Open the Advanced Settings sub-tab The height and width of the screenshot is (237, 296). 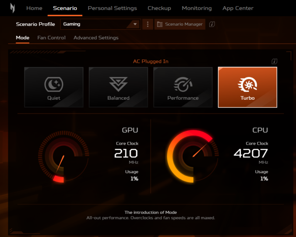tap(96, 38)
